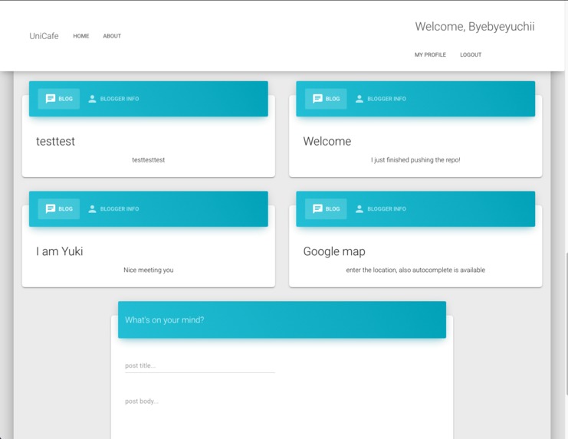568x439 pixels.
Task: Click the 'testtesttest' post body text
Action: point(149,160)
